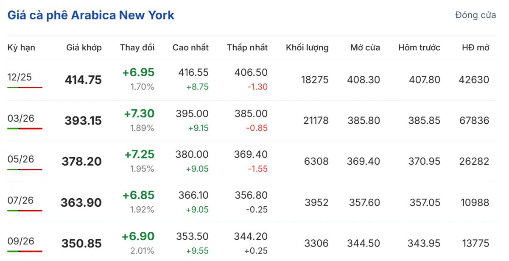Image resolution: width=509 pixels, height=261 pixels.
Task: Click the range bar under 03/26
Action: [x=25, y=128]
